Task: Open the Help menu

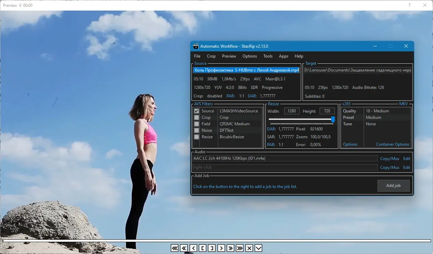Action: point(299,56)
